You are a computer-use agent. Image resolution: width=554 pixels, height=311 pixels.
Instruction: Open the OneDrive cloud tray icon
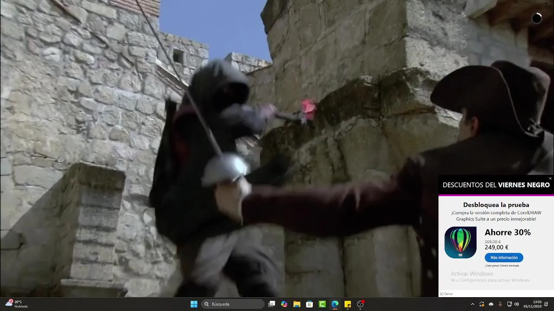491,304
